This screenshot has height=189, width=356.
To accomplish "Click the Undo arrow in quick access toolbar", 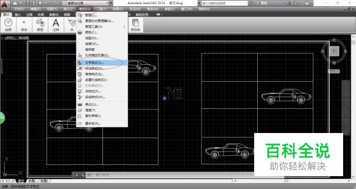I will pyautogui.click(x=46, y=3).
